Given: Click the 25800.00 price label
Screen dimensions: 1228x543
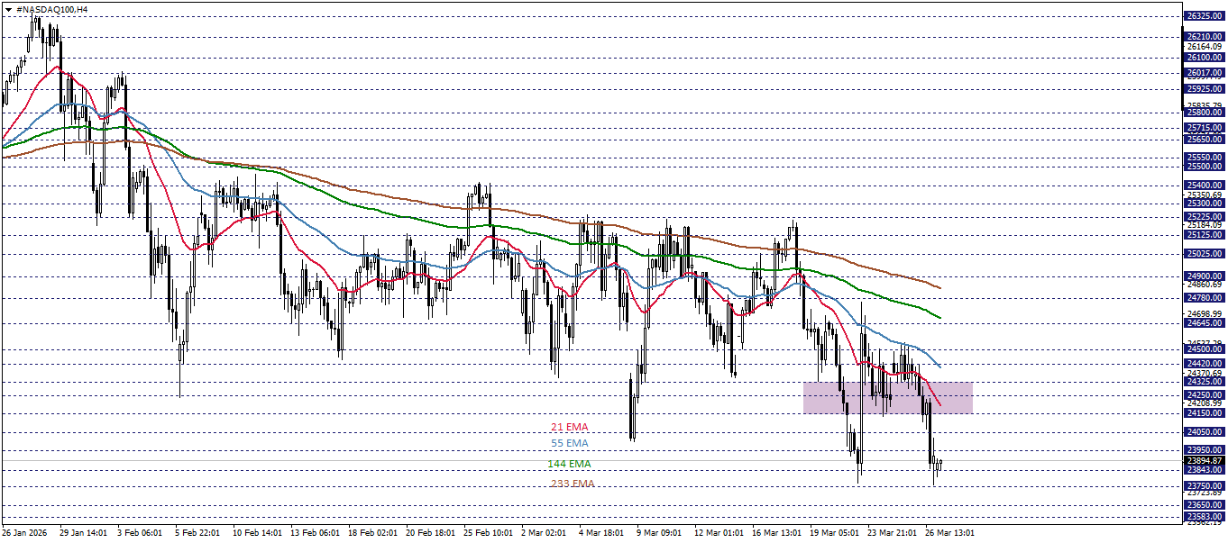Looking at the screenshot, I should (1205, 113).
